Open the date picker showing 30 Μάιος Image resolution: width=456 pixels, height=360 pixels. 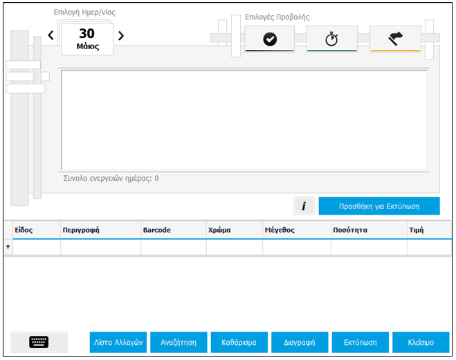[86, 39]
